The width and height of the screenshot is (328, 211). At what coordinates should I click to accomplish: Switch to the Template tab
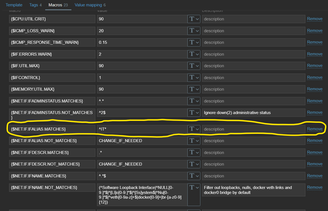[14, 5]
